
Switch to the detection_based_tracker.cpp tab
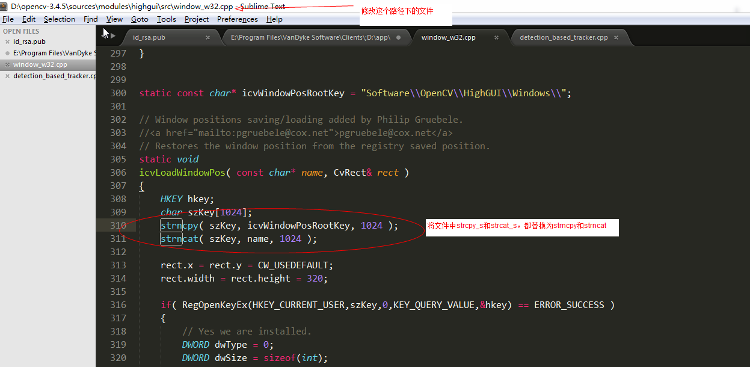(x=562, y=37)
